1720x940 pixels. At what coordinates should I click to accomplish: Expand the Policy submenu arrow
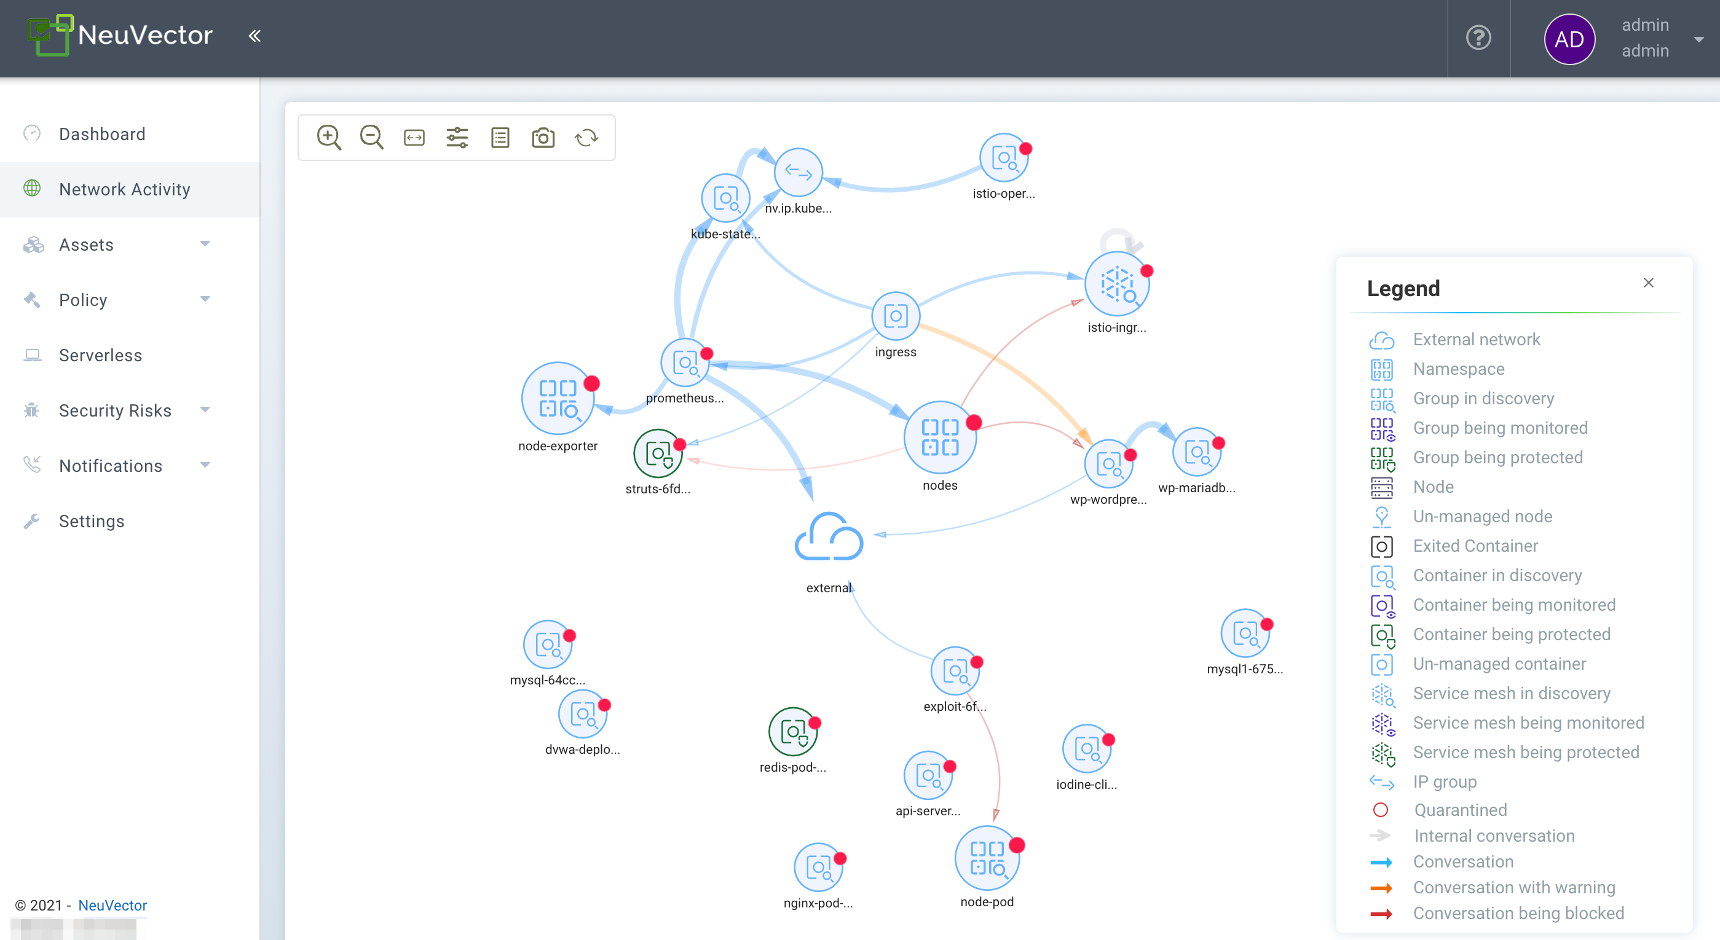coord(205,299)
